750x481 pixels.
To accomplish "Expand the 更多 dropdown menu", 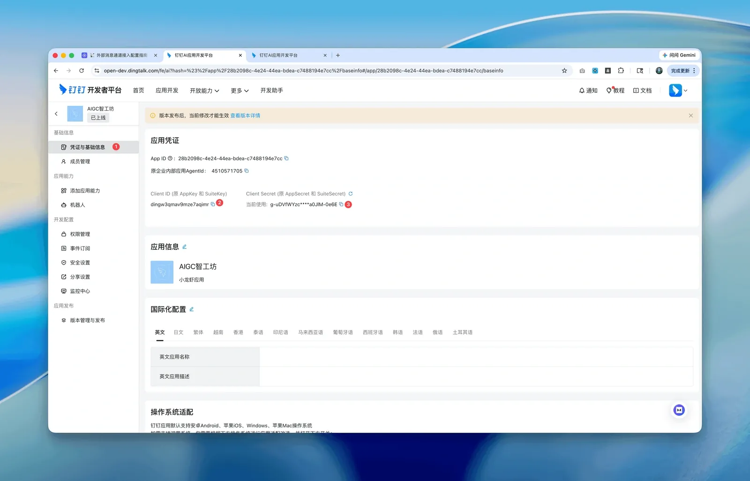I will [240, 90].
